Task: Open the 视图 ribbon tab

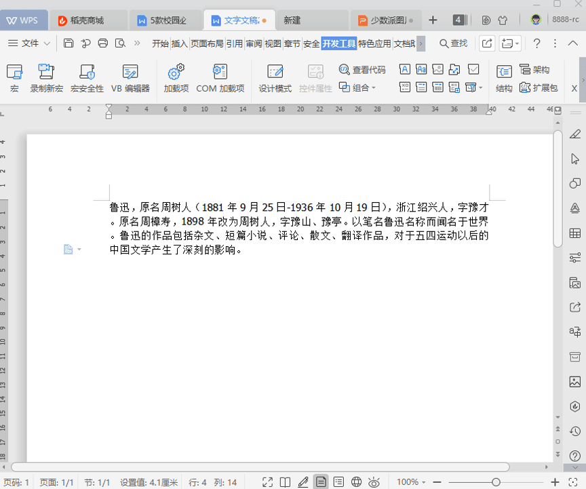Action: coord(273,43)
